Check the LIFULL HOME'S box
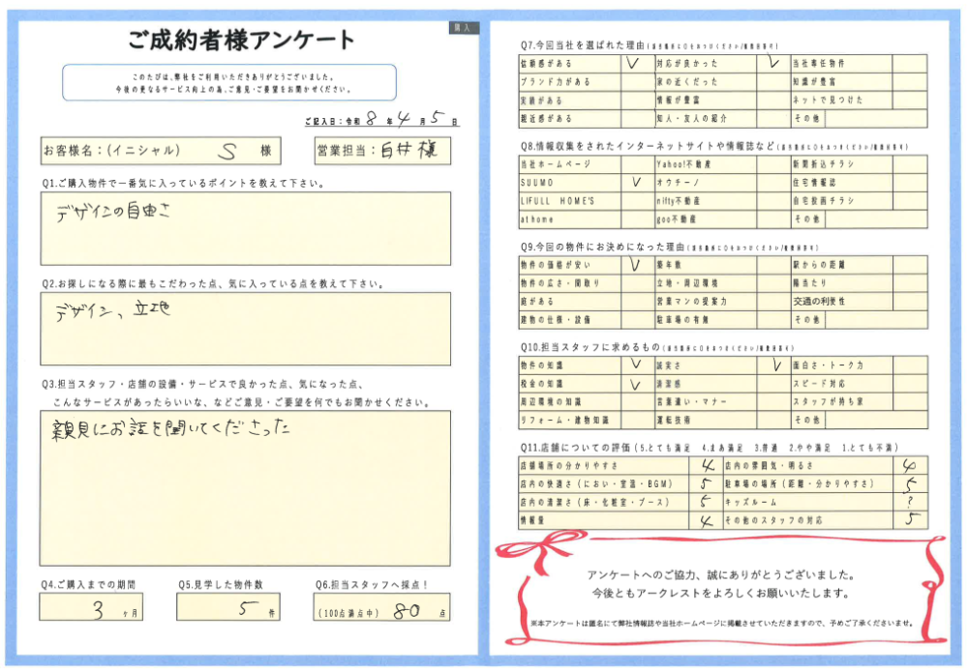The width and height of the screenshot is (968, 671). click(636, 200)
